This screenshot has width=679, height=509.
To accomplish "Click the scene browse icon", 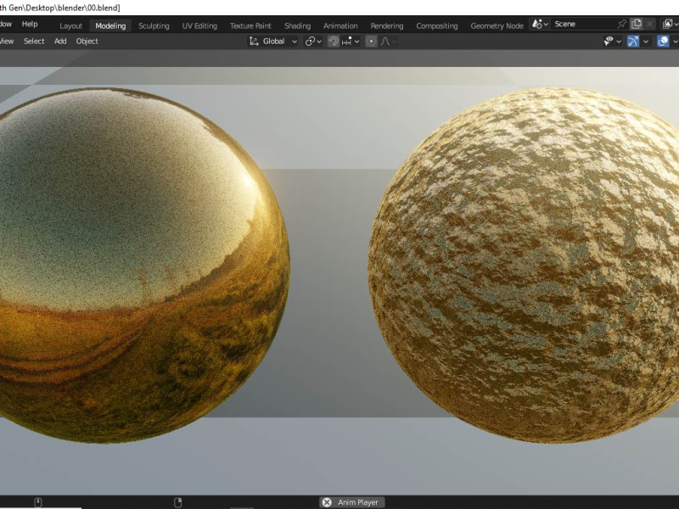I will pos(538,24).
